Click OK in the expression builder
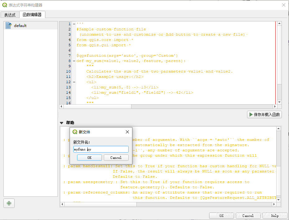 pyautogui.click(x=222, y=216)
